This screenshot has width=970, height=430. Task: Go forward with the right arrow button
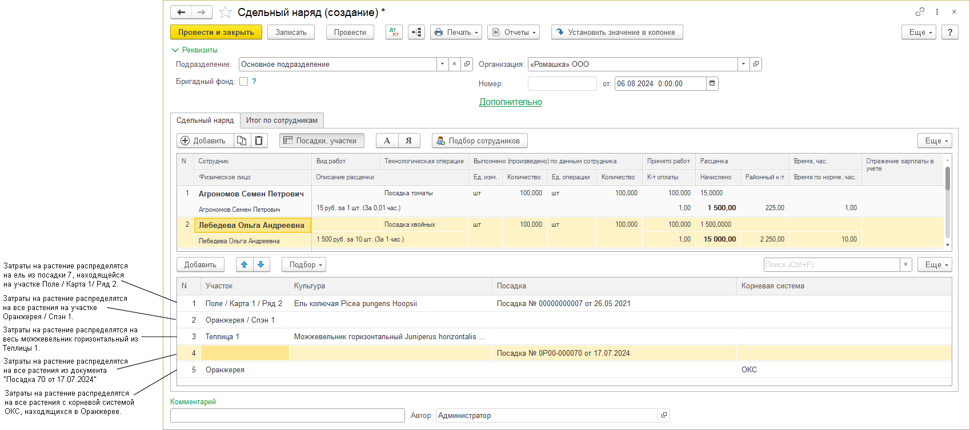pyautogui.click(x=202, y=12)
